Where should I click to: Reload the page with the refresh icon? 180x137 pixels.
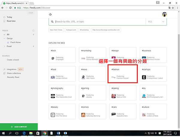tap(10, 8)
